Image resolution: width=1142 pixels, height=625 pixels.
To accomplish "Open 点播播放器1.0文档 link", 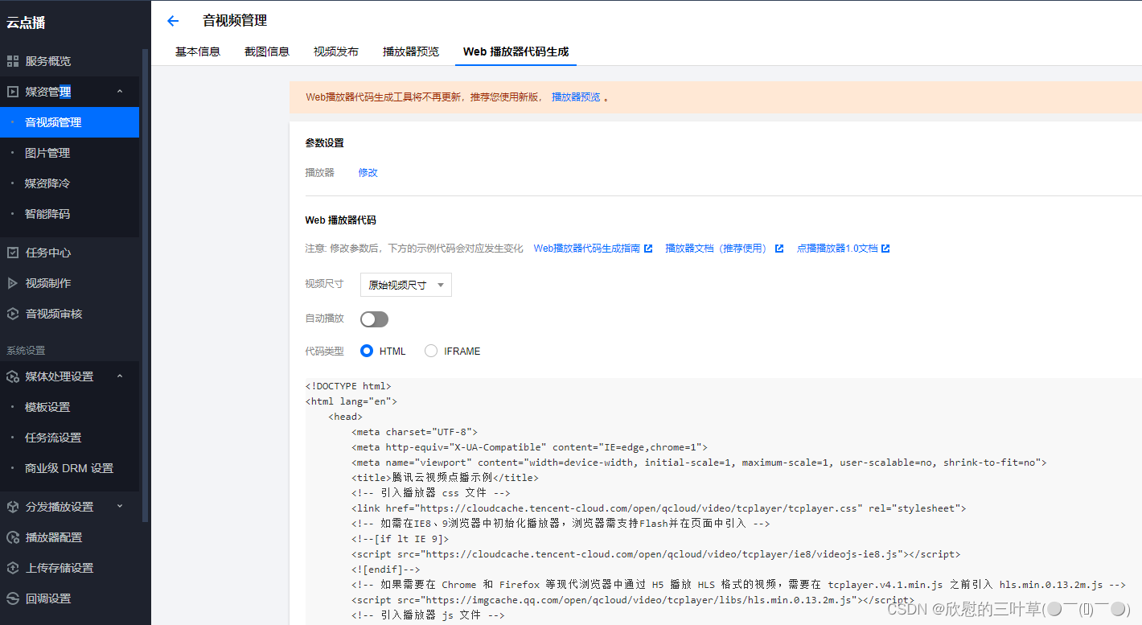I will (x=837, y=249).
